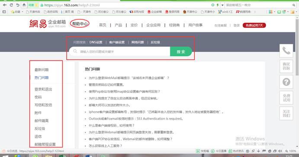Open the address bar dropdown arrow
The height and width of the screenshot is (157, 299).
[x=222, y=5]
